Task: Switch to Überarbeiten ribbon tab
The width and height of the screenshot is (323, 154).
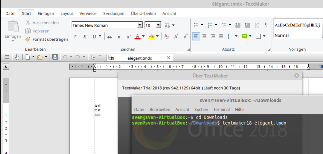Action: 144,14
